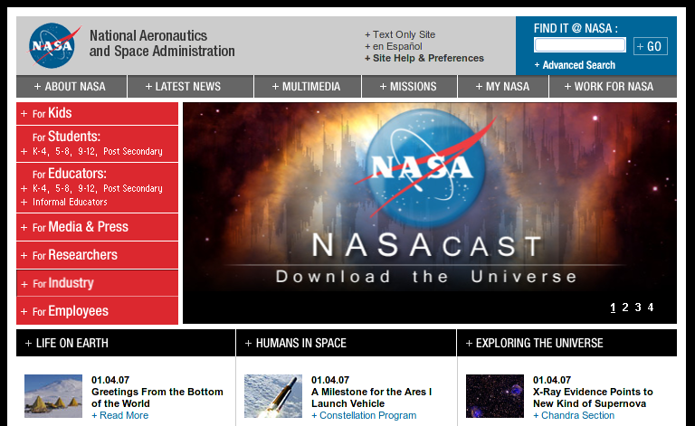The width and height of the screenshot is (695, 426).
Task: Open the Missions menu
Action: [410, 86]
